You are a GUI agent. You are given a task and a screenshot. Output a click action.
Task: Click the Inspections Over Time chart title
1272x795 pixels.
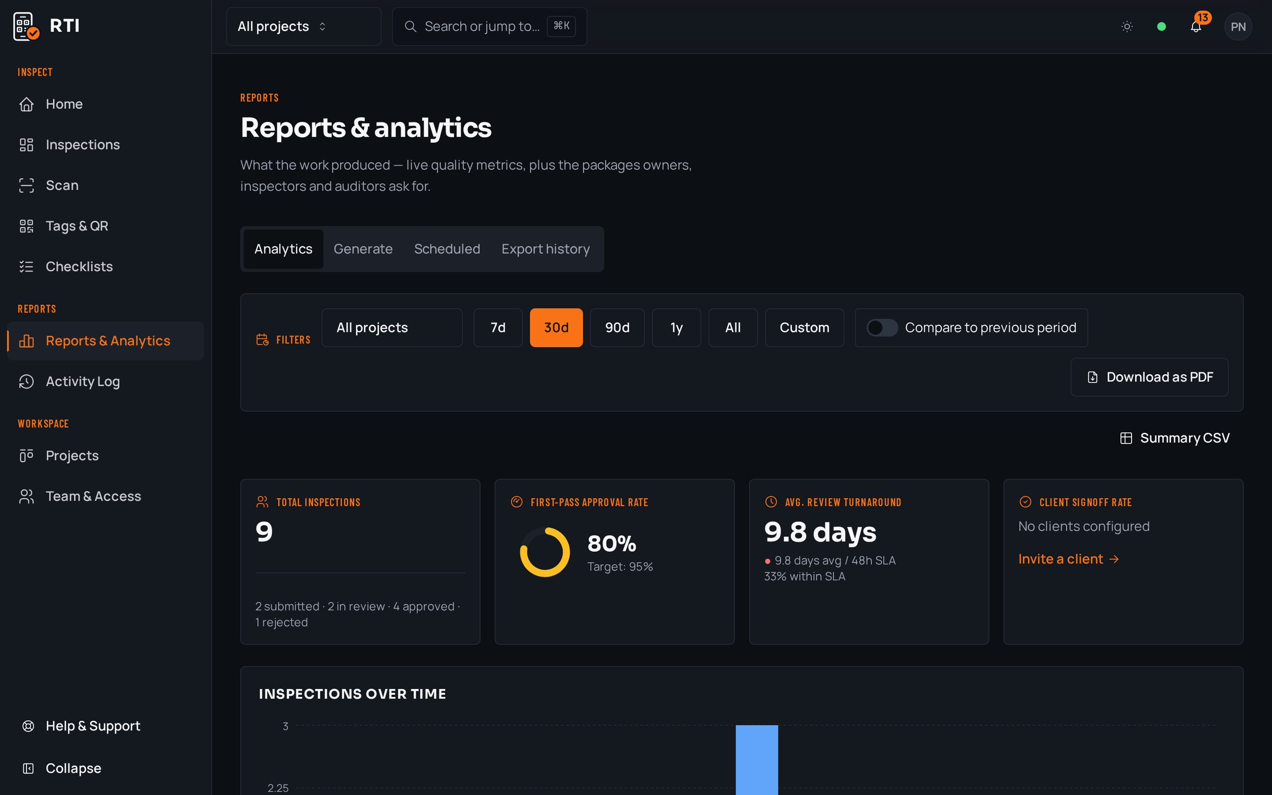[352, 694]
